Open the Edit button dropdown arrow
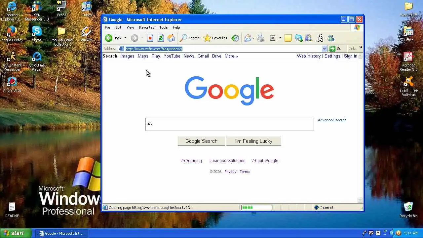 pos(280,38)
